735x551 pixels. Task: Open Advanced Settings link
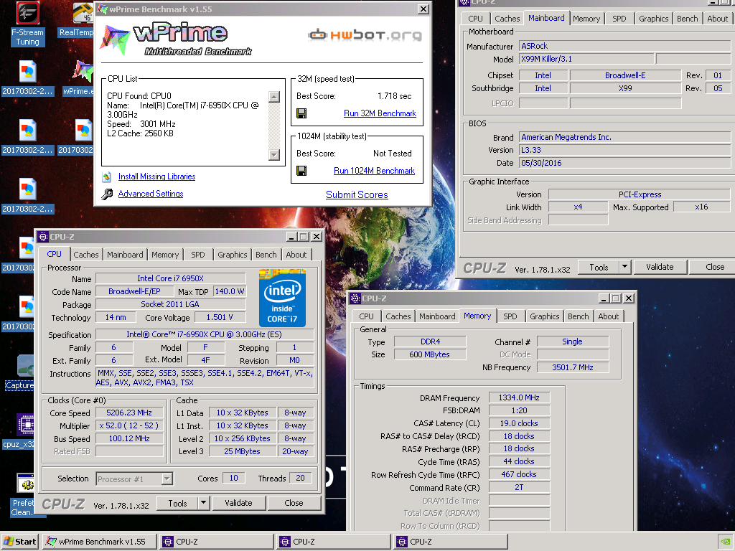coord(151,194)
